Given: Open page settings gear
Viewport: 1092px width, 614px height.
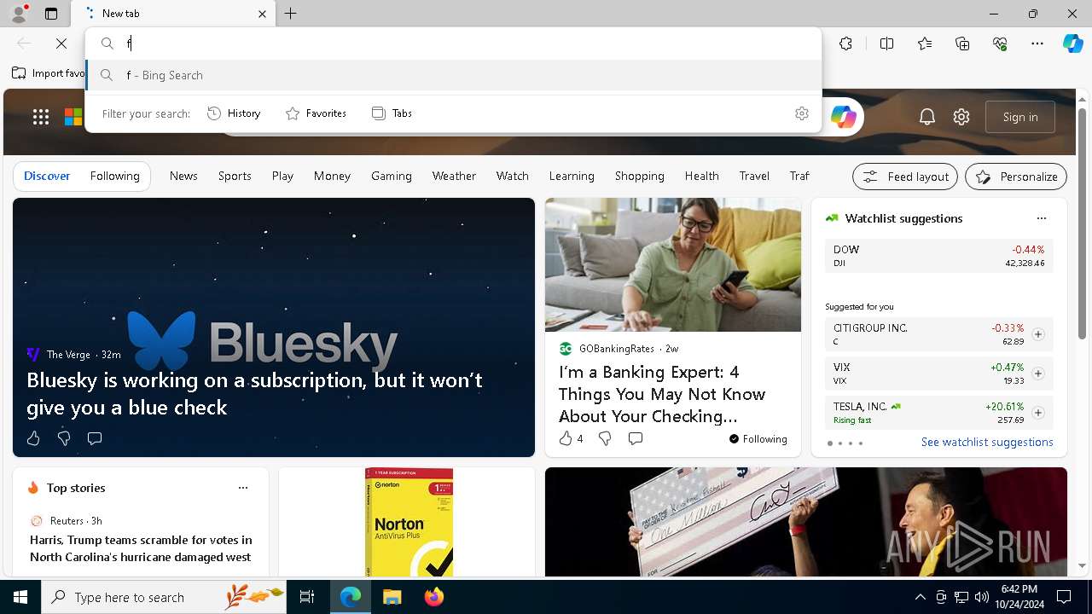Looking at the screenshot, I should point(961,117).
